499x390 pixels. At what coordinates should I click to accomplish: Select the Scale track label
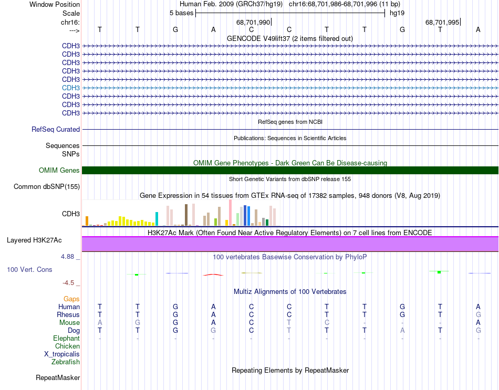tap(71, 13)
